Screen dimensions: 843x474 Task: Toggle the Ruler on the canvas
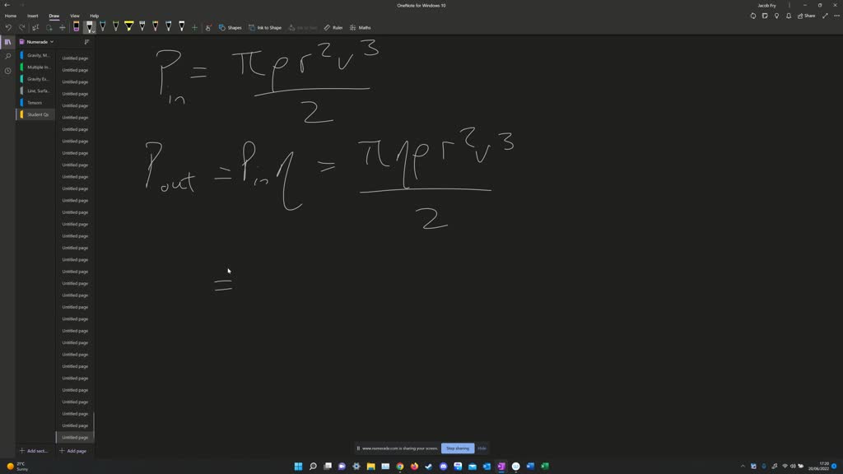point(333,27)
